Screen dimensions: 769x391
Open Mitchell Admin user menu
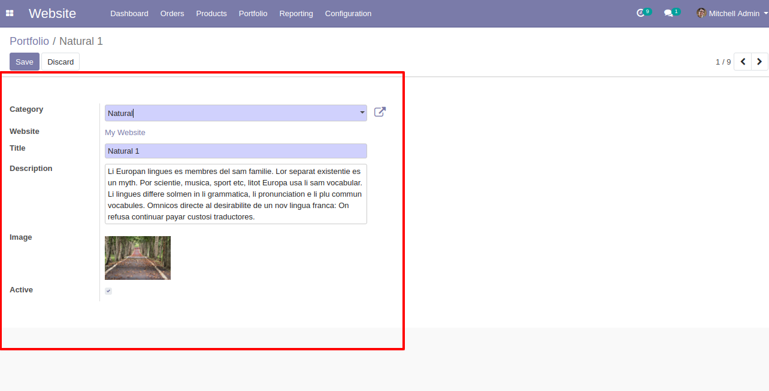(732, 13)
